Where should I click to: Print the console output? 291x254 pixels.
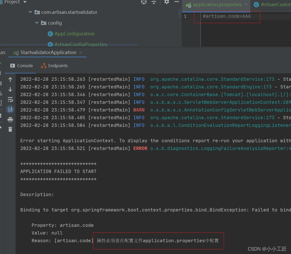coord(10,119)
